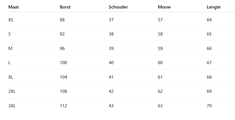Select shoulder value 39 for size M
The image size is (235, 120).
111,49
